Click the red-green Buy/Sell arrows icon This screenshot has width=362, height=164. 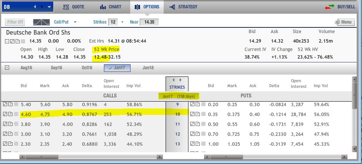(329, 7)
